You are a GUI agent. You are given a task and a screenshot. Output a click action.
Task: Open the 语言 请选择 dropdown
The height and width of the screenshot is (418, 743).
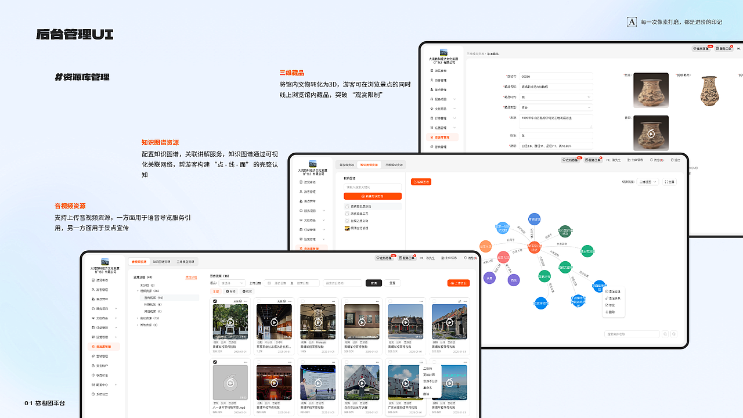coord(232,283)
